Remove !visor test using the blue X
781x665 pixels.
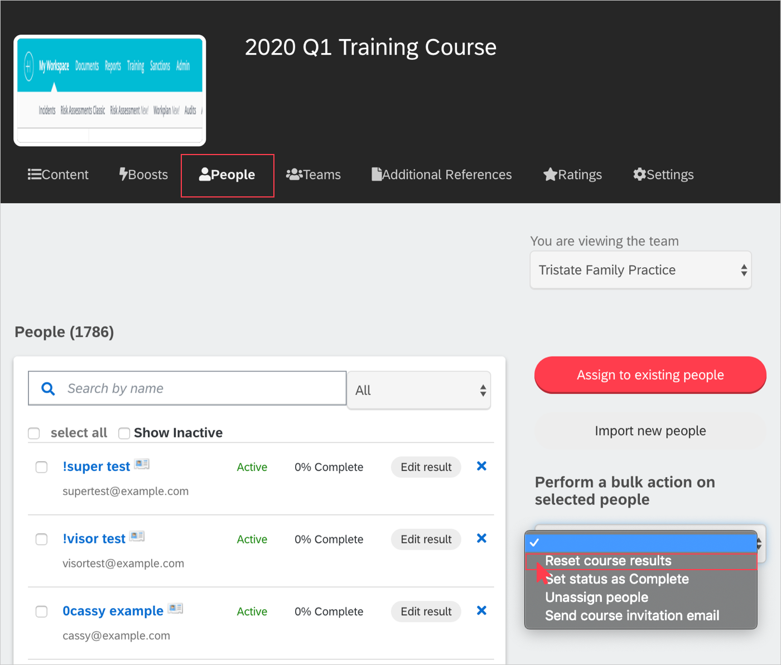[481, 538]
